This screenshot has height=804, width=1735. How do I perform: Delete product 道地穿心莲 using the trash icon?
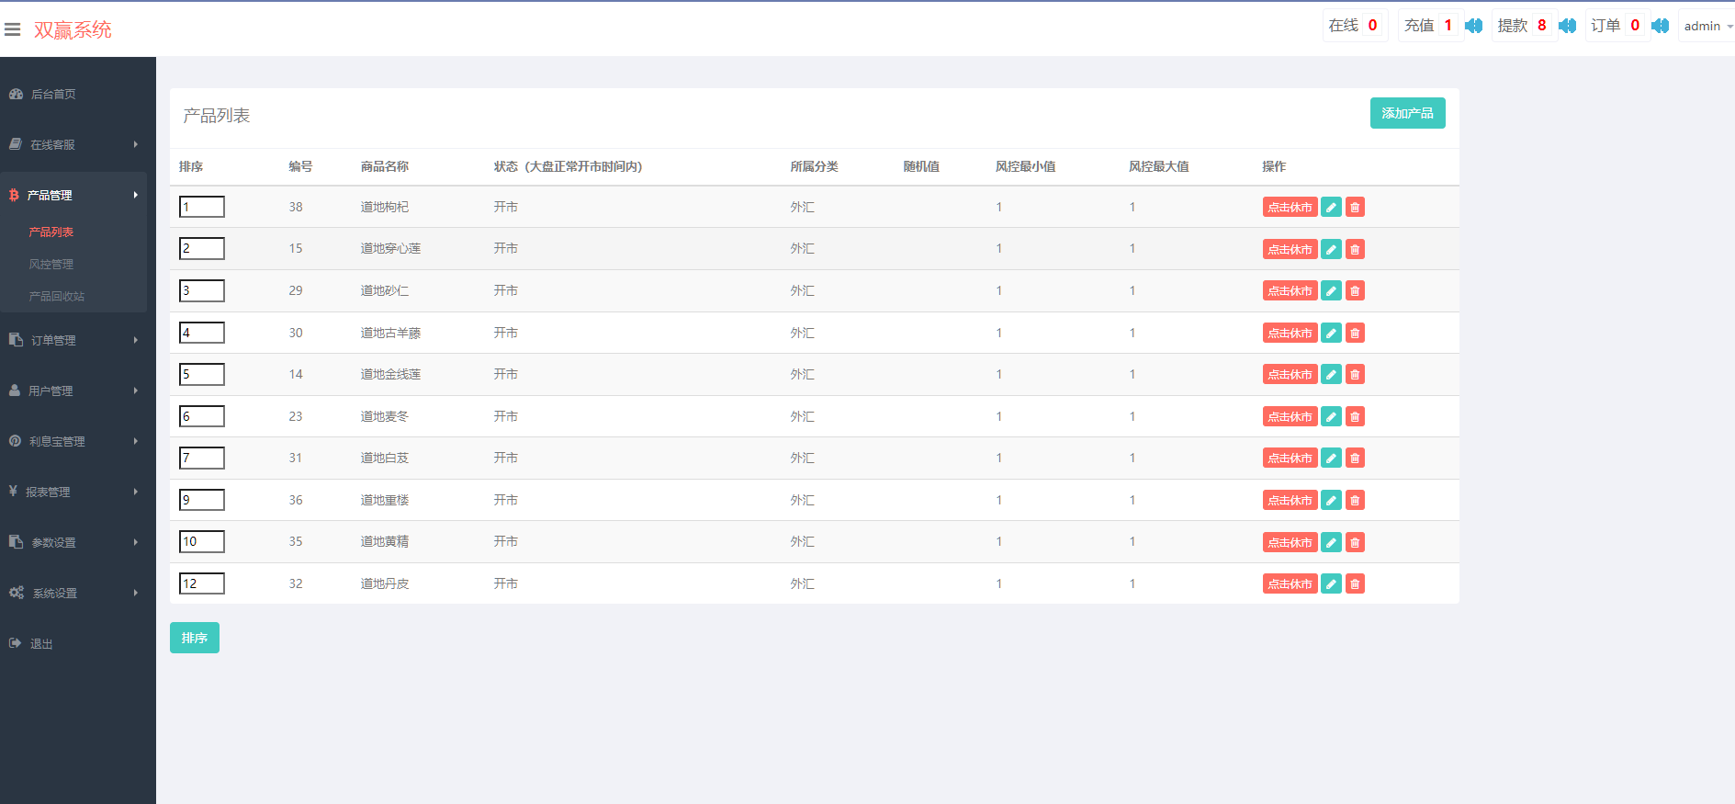tap(1355, 249)
